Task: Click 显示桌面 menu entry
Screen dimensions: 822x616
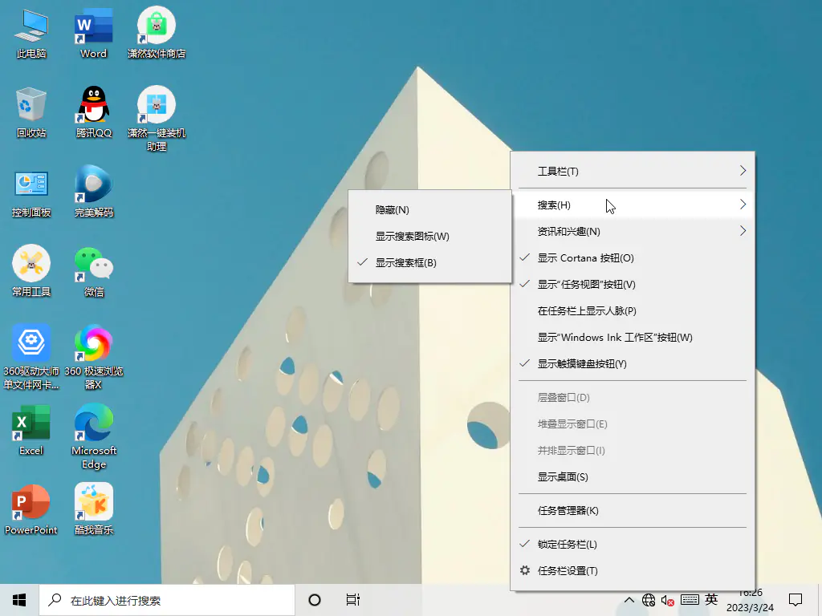Action: coord(563,477)
